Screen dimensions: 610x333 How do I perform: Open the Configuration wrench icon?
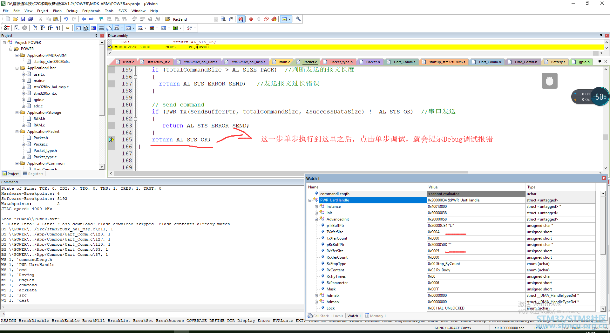[x=298, y=19]
